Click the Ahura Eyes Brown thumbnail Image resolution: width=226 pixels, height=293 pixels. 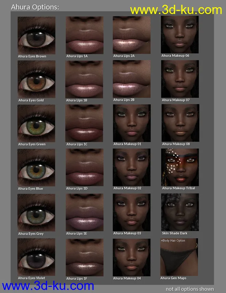tap(36, 35)
